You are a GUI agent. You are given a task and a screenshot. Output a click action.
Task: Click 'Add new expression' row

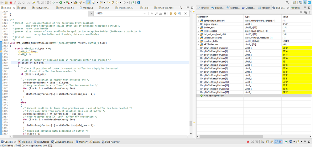(214, 96)
